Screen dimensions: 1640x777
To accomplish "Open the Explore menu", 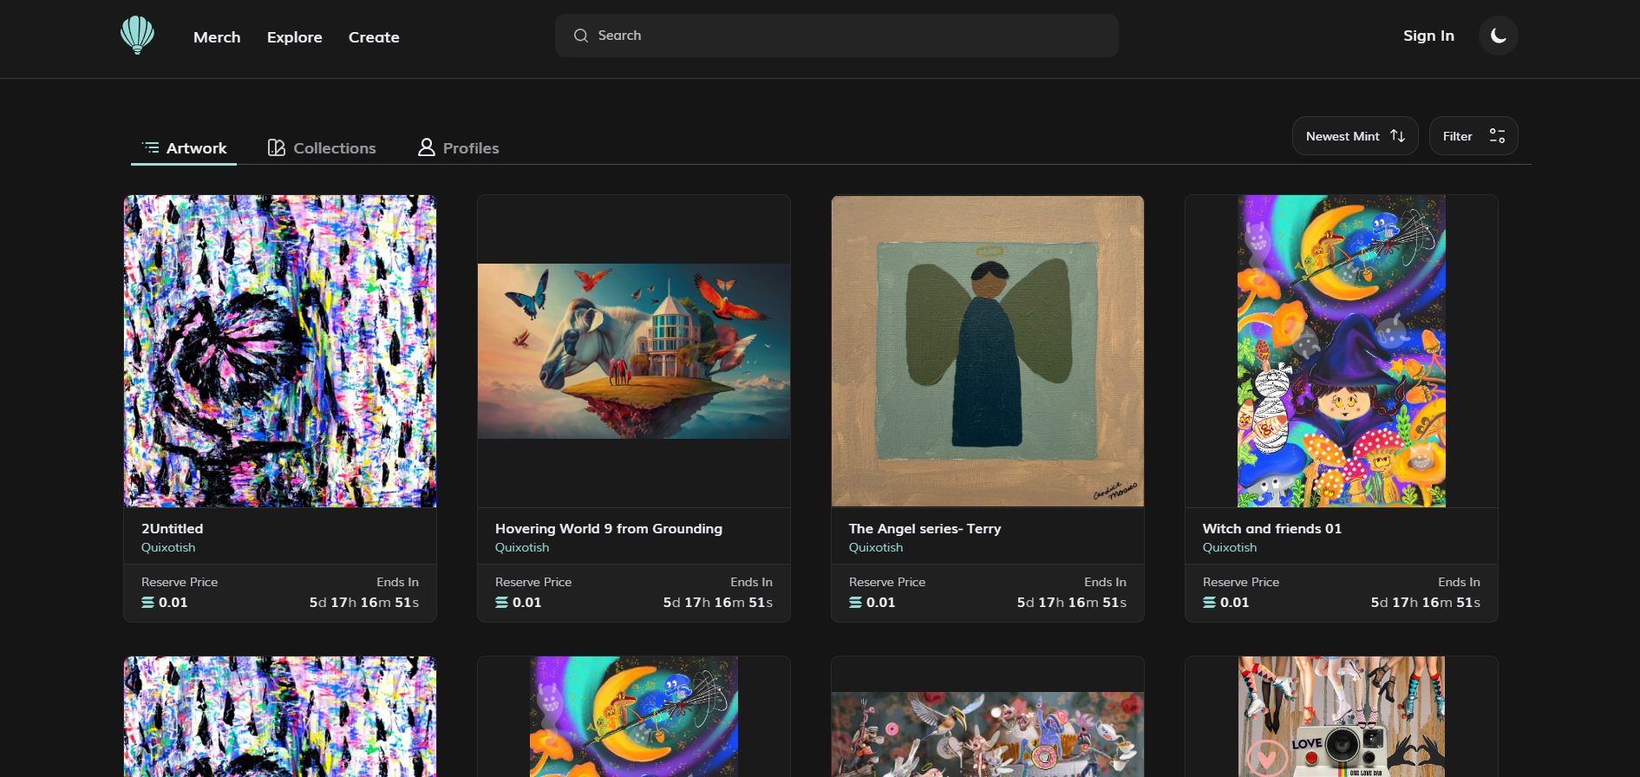I will [x=295, y=37].
